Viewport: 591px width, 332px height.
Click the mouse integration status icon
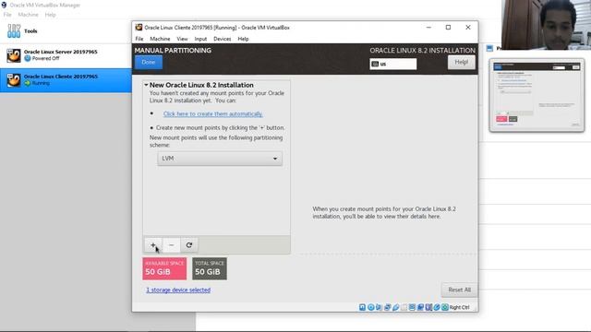[x=437, y=307]
